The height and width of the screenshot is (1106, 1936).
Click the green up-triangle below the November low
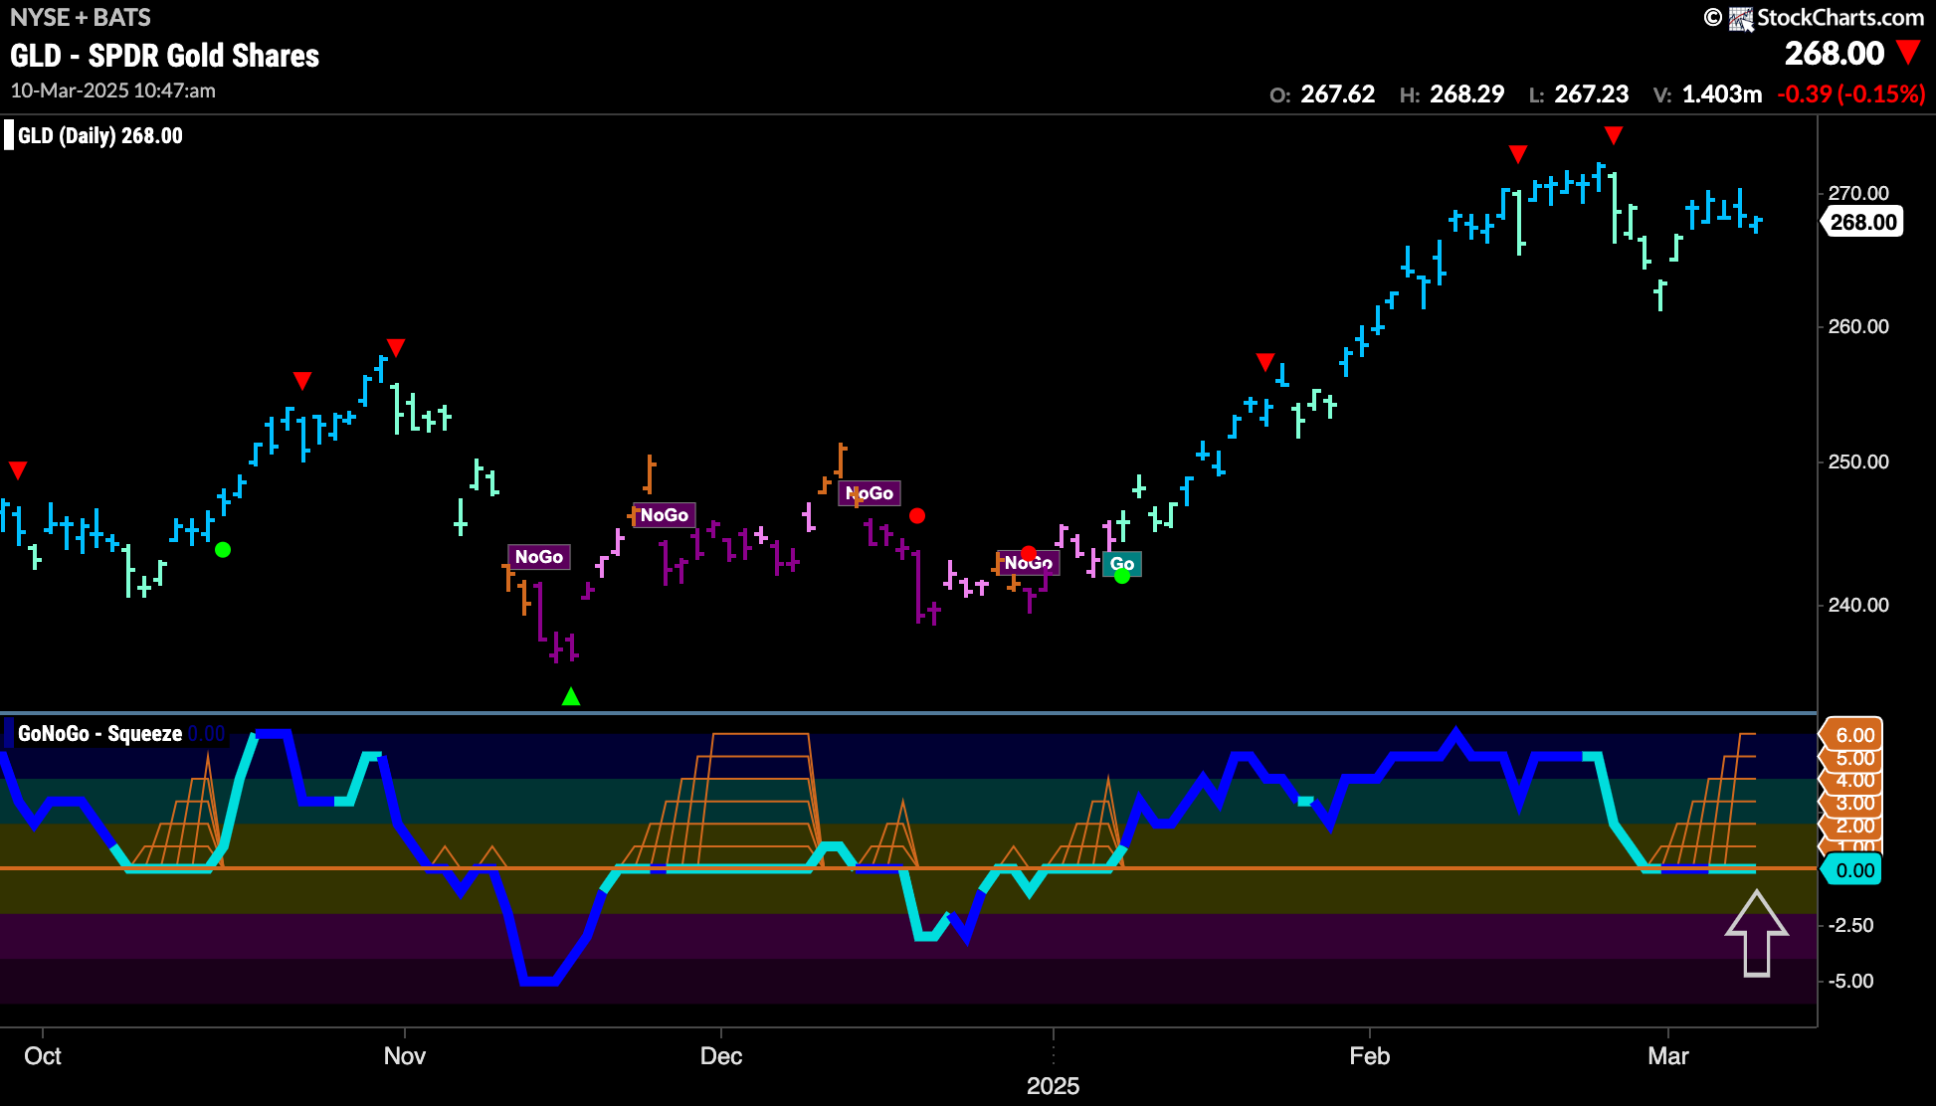click(570, 696)
